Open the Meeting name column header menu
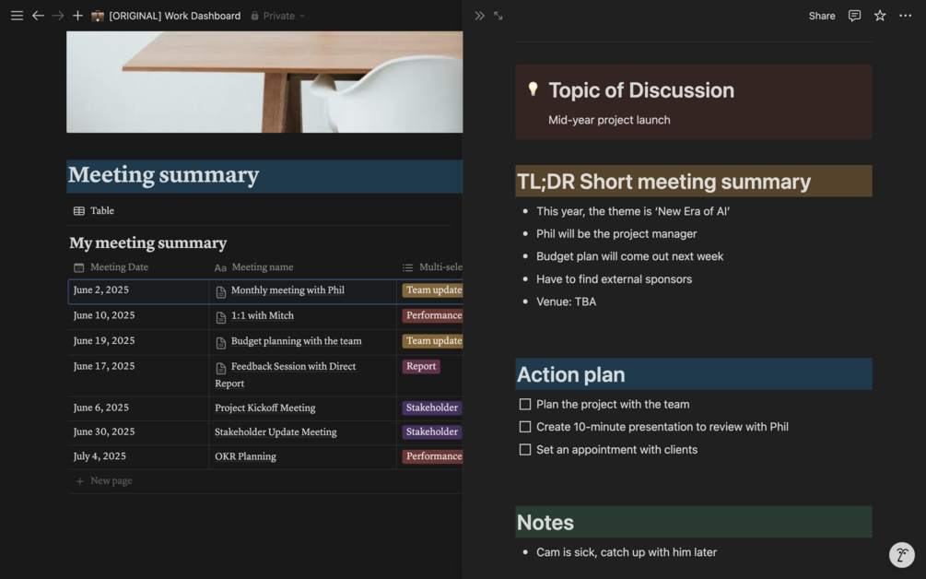Screen dimensions: 926x579 pos(263,267)
